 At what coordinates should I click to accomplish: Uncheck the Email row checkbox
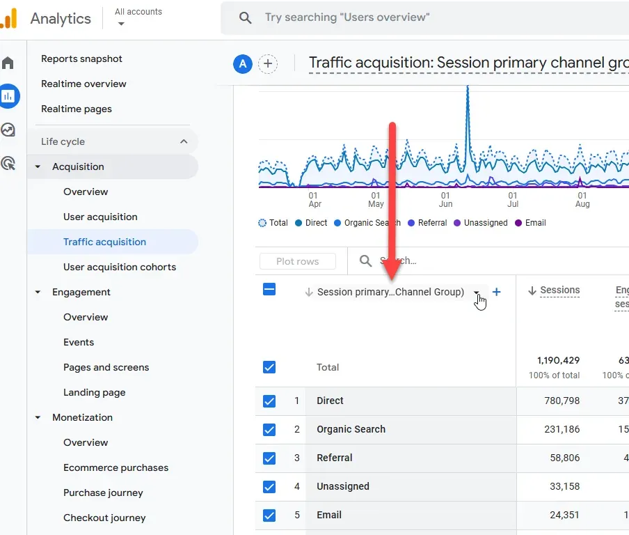(269, 515)
